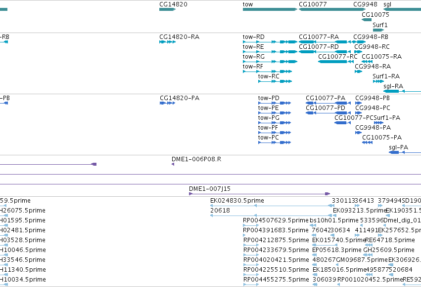Click the tow gene bar
Screen dimensions: 421x287
point(270,9)
